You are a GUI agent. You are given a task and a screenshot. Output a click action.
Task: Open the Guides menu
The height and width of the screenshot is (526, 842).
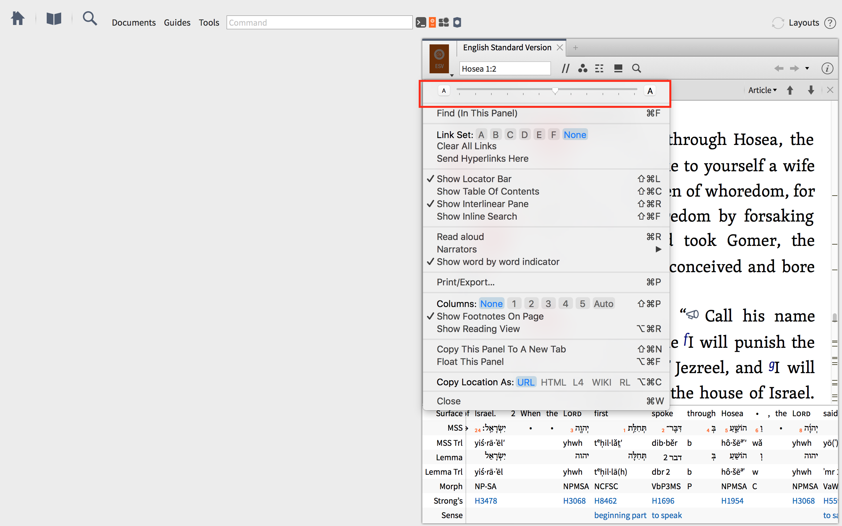click(x=177, y=23)
